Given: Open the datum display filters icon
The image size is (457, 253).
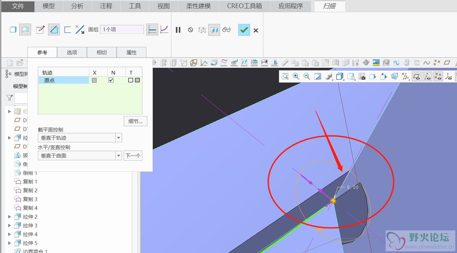Looking at the screenshot, I should pyautogui.click(x=406, y=77).
